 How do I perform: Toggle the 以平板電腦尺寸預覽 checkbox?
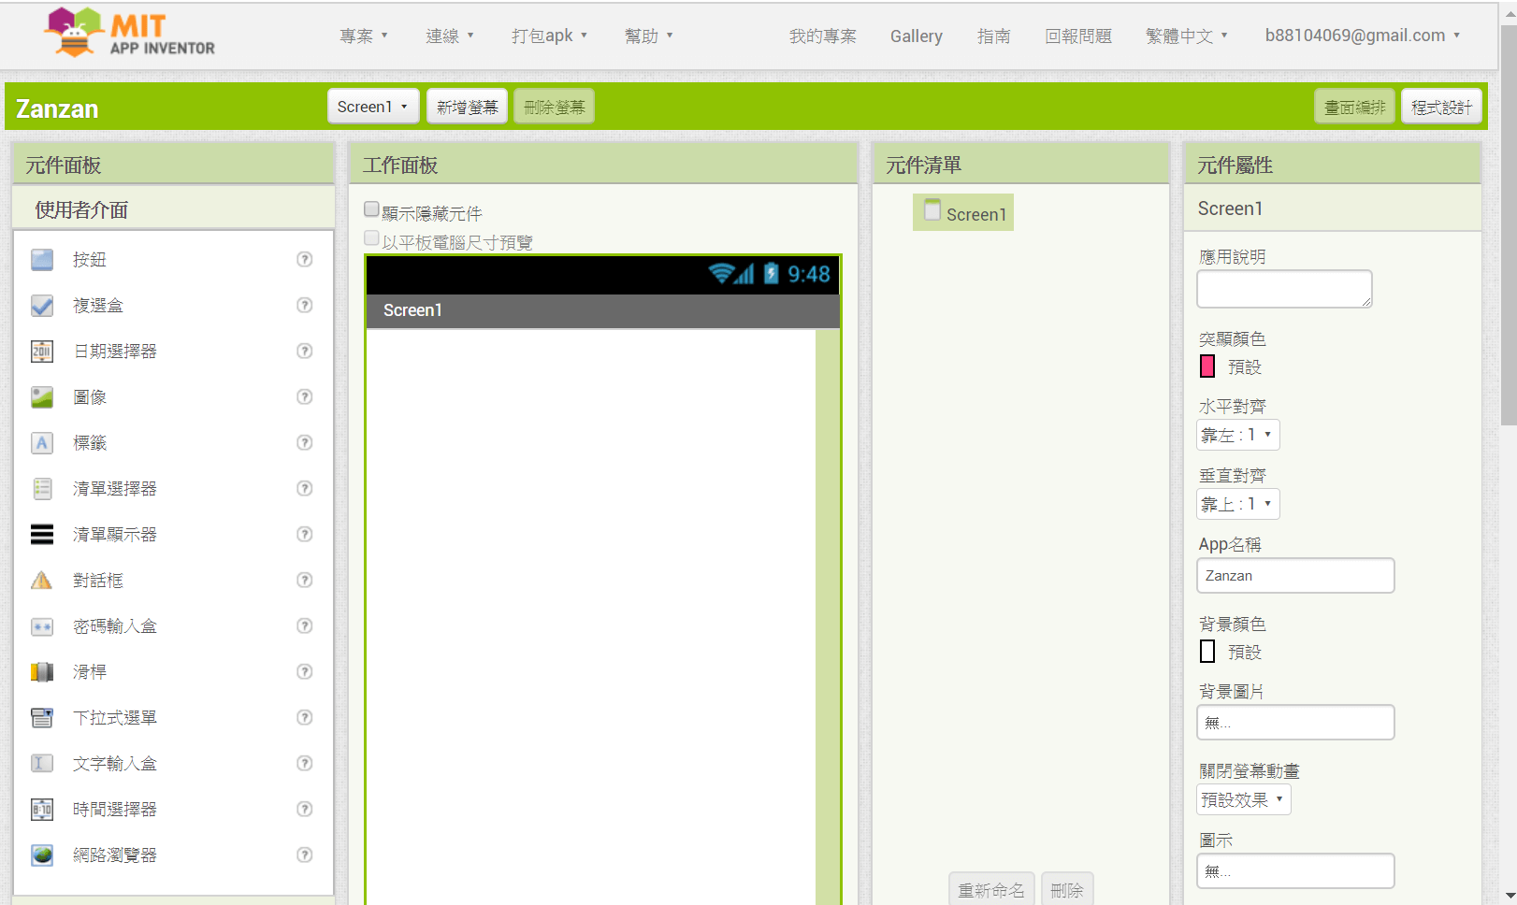tap(371, 238)
